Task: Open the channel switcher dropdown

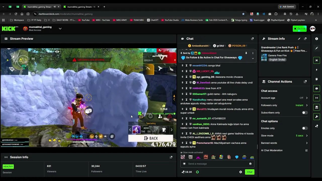Action: (x=60, y=29)
